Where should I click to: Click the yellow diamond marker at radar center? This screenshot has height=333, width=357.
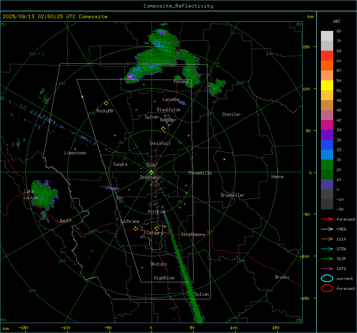point(151,173)
